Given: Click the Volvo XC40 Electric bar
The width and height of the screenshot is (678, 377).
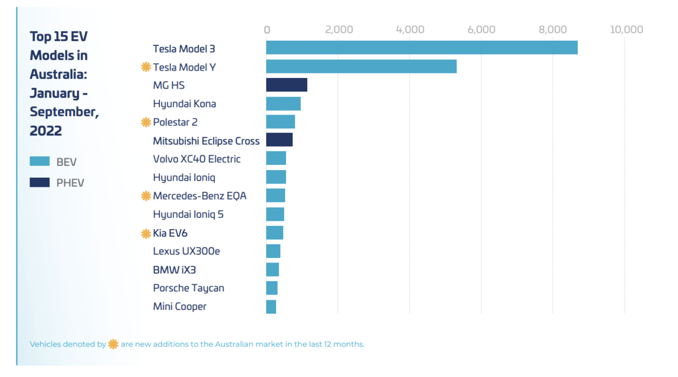Looking at the screenshot, I should click(276, 159).
